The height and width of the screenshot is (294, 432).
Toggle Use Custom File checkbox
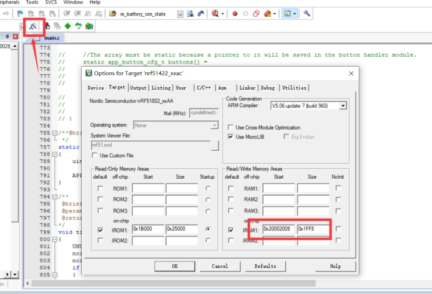[x=94, y=155]
